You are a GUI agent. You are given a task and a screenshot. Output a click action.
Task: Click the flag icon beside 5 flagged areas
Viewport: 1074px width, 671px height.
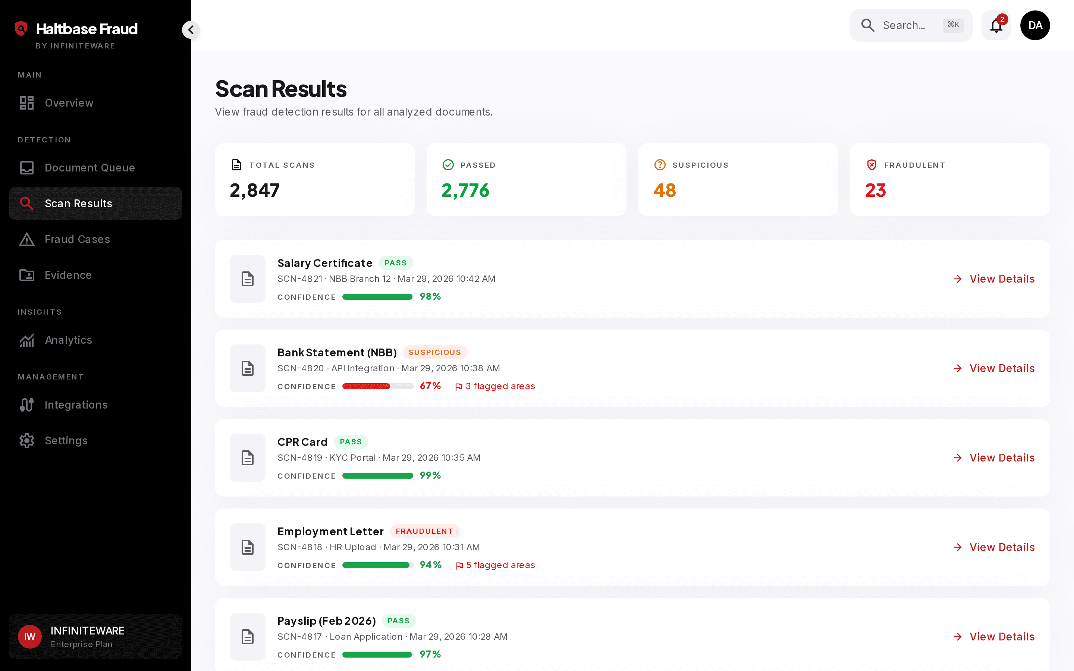459,566
